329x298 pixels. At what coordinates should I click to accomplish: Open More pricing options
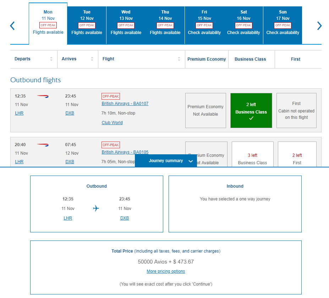(166, 271)
